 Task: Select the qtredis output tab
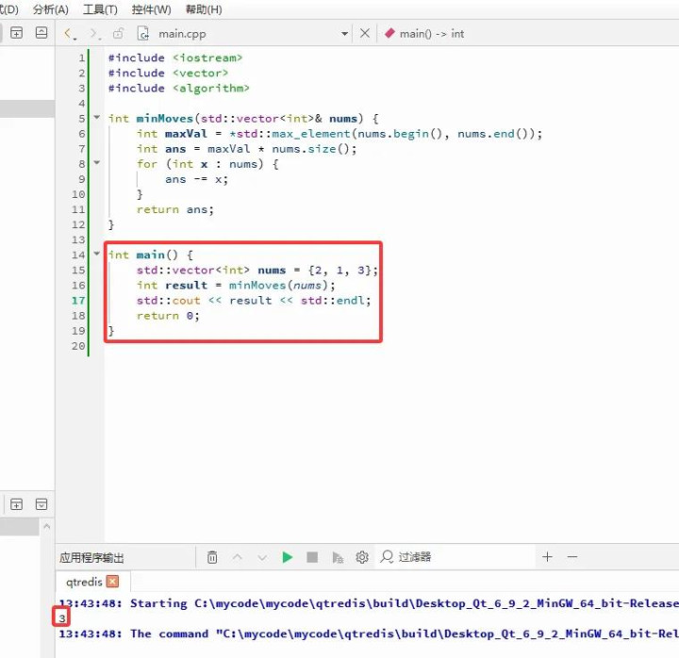click(83, 582)
